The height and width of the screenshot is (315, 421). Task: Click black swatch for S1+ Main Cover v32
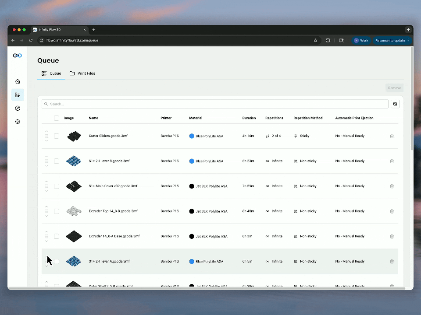(192, 186)
